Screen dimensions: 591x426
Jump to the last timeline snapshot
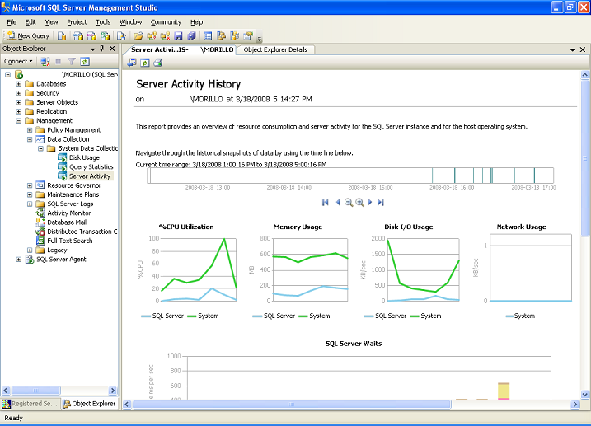[381, 202]
